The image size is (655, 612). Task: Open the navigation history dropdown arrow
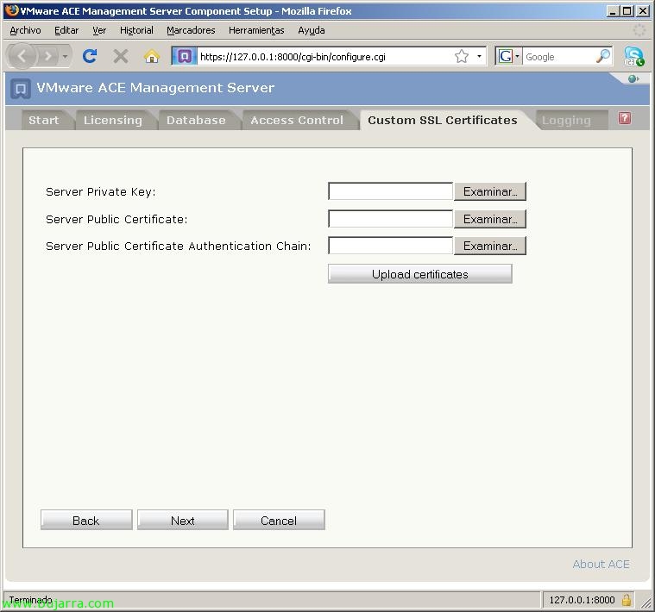click(66, 56)
